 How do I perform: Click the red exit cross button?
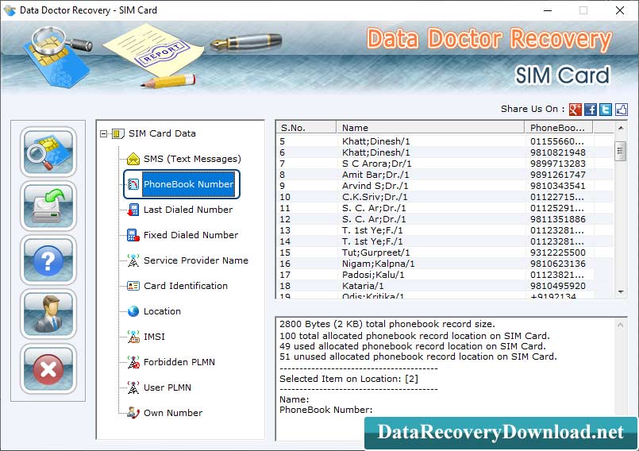click(48, 368)
